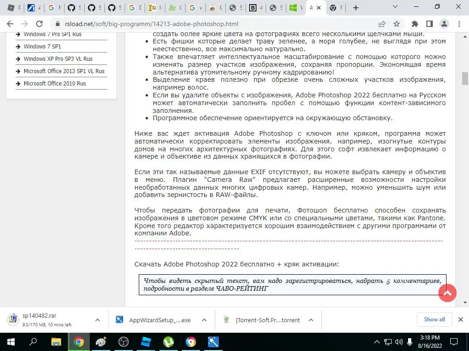Click the red scroll-to-top round button

point(447,293)
